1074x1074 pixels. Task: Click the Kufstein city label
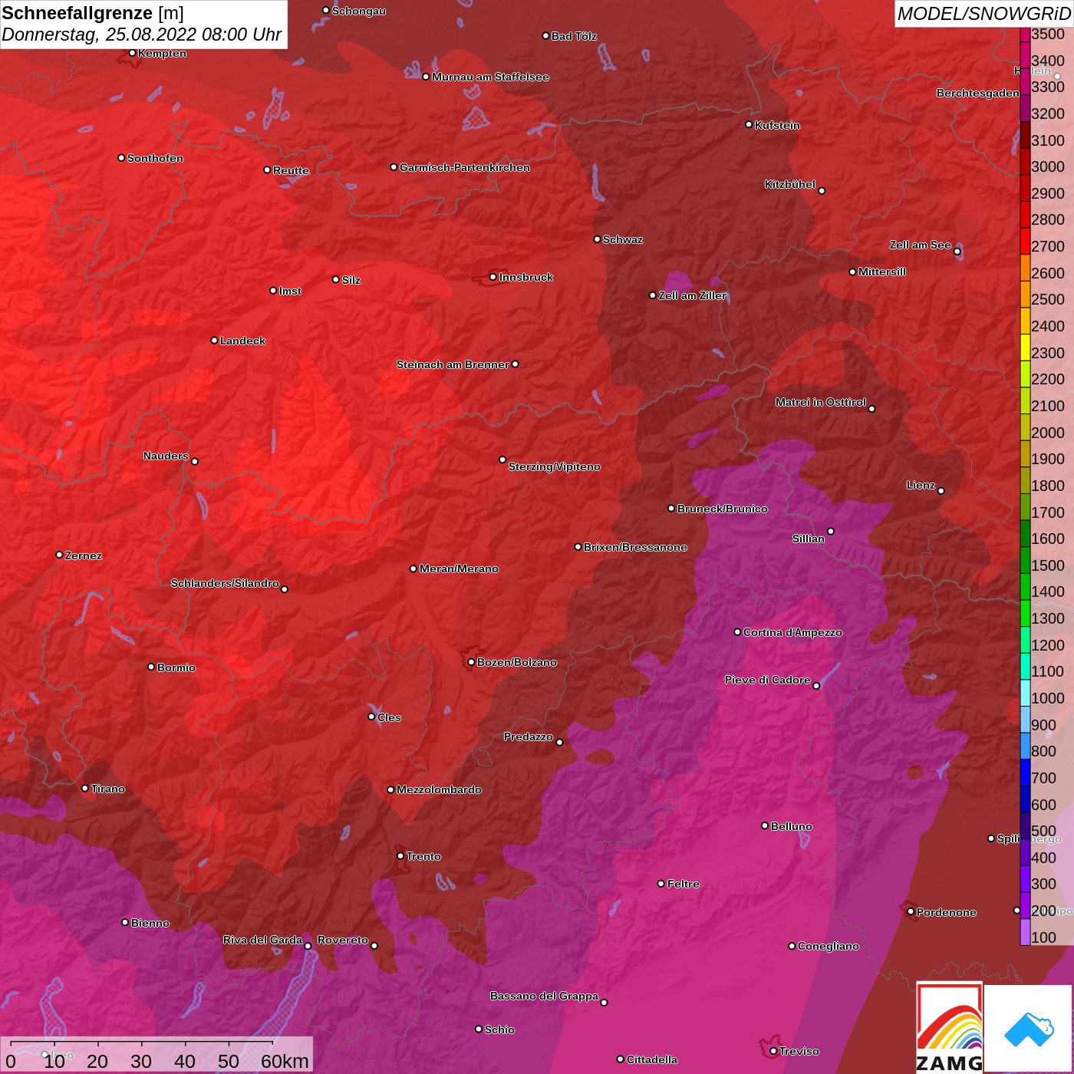777,125
